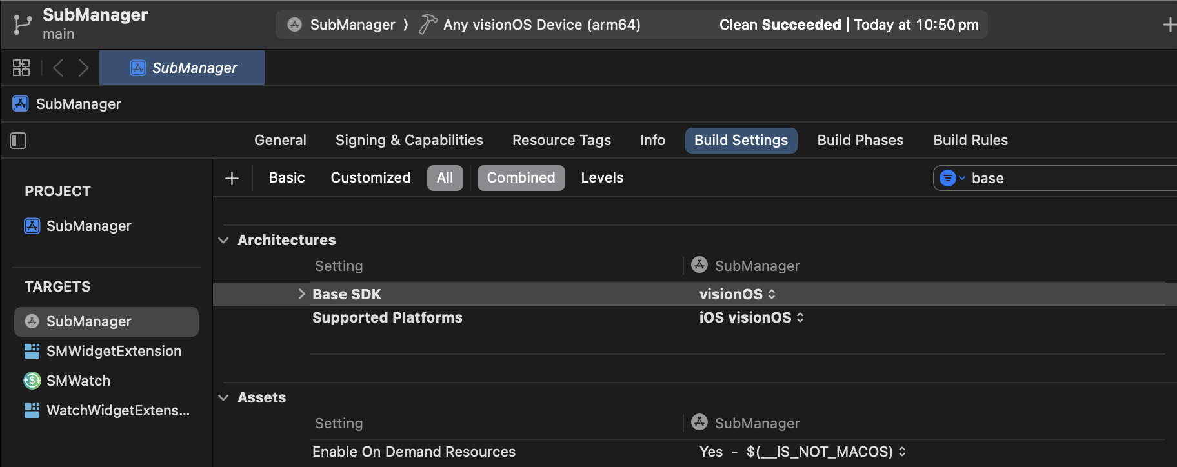Open the iOS visionOS Supported Platforms popup
The height and width of the screenshot is (467, 1177).
[752, 317]
